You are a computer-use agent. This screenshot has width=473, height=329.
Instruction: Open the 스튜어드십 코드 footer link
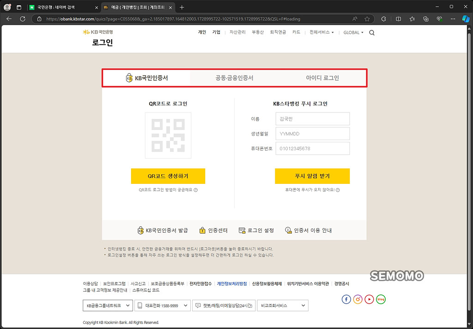(x=146, y=290)
